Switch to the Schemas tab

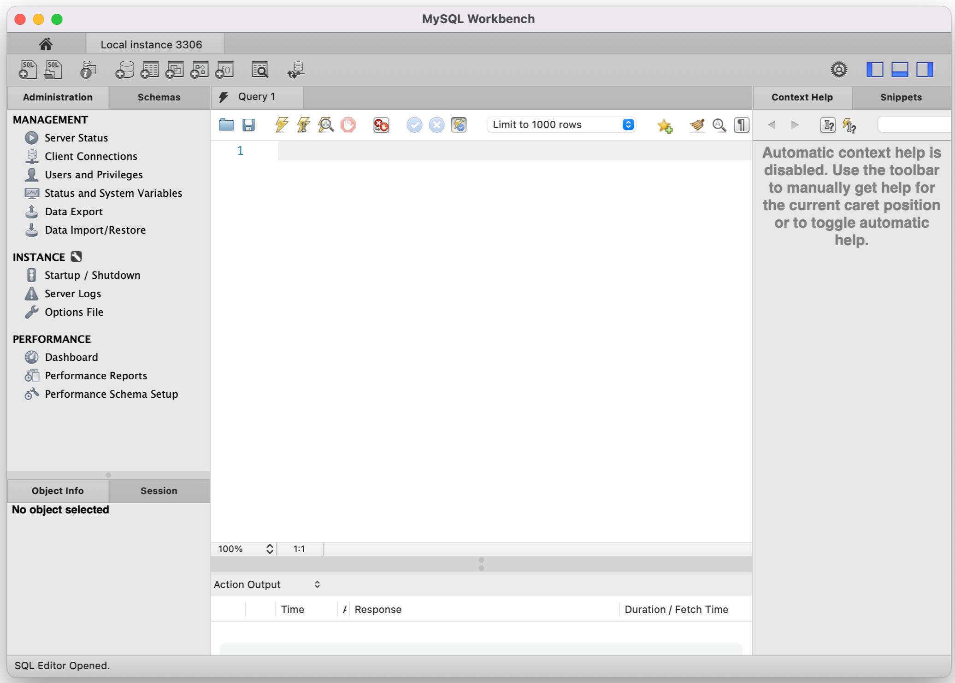pyautogui.click(x=159, y=97)
